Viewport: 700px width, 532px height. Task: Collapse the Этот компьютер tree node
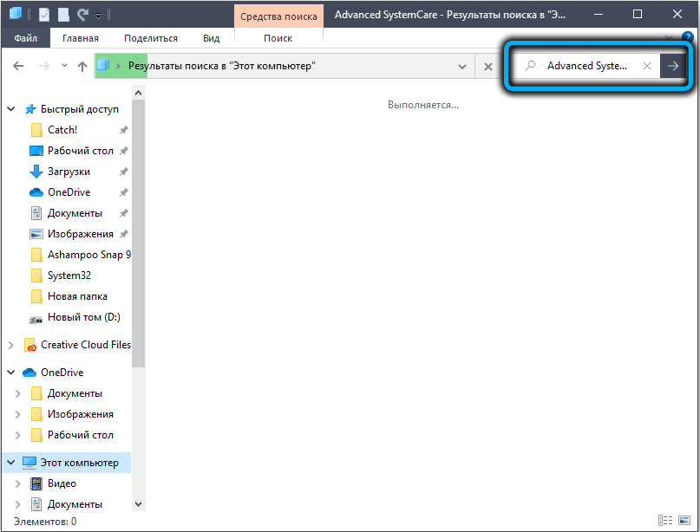[x=11, y=463]
